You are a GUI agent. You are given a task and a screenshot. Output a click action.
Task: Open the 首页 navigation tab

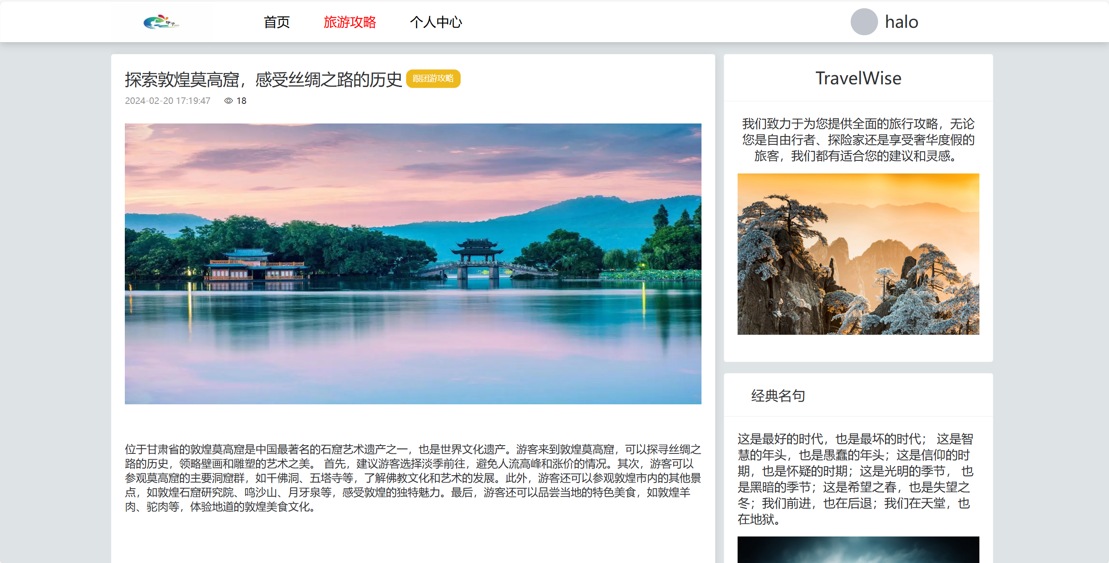tap(277, 22)
